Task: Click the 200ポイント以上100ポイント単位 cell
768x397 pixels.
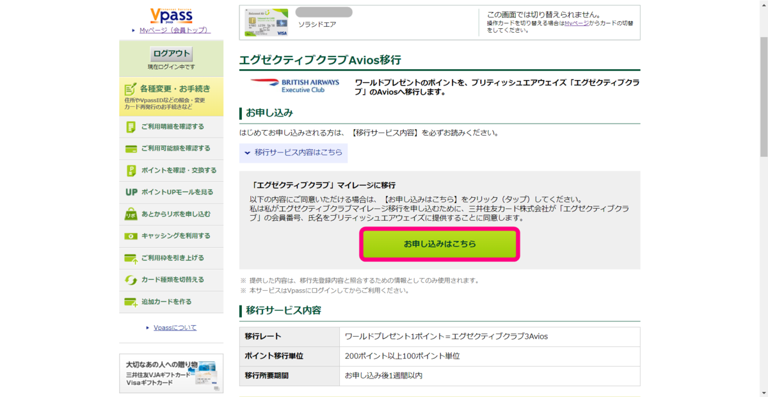Action: [490, 356]
